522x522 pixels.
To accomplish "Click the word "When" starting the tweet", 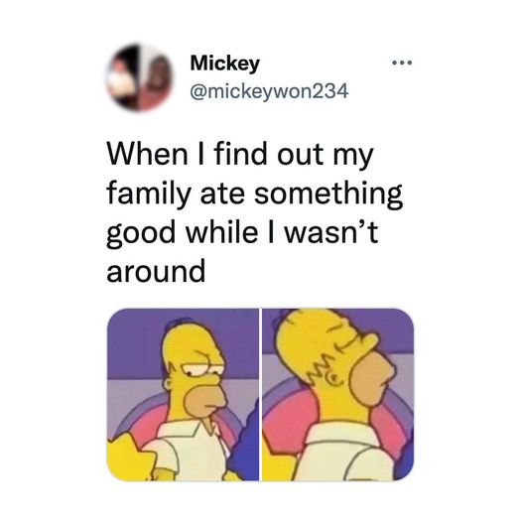I will [148, 154].
